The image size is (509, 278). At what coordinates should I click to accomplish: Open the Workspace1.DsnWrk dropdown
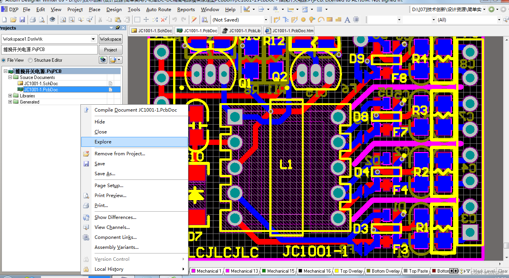93,39
